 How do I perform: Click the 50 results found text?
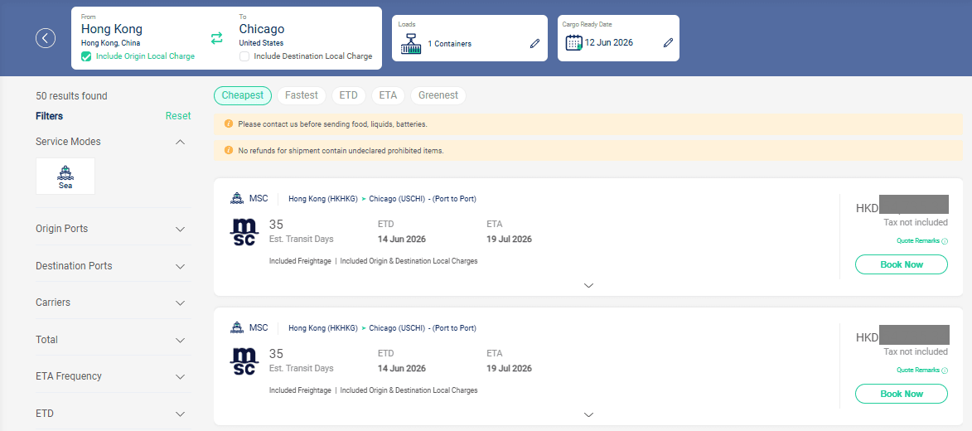click(x=71, y=96)
